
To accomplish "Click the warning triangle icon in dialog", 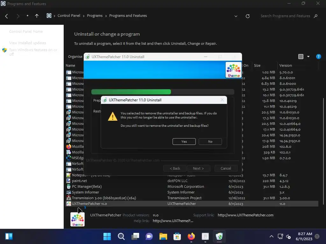I will 113,116.
